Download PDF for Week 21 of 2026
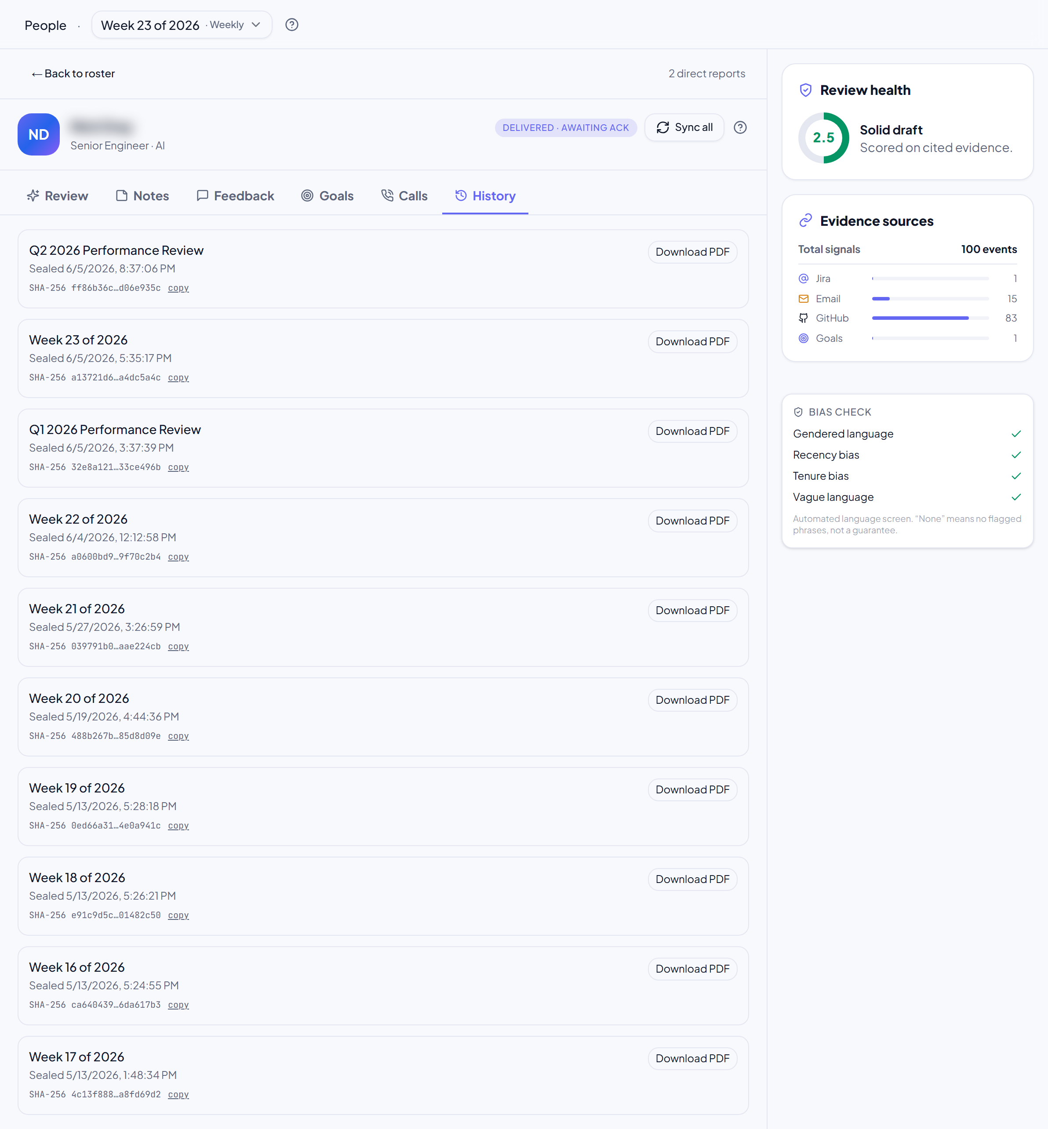This screenshot has width=1048, height=1129. pyautogui.click(x=692, y=611)
